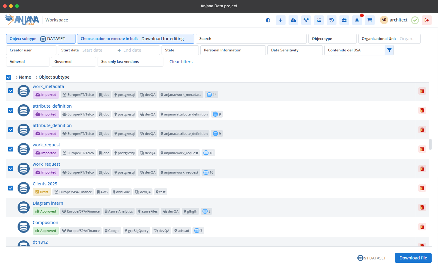Click trash icon on Clients 2025 row
The image size is (438, 270).
point(422,188)
